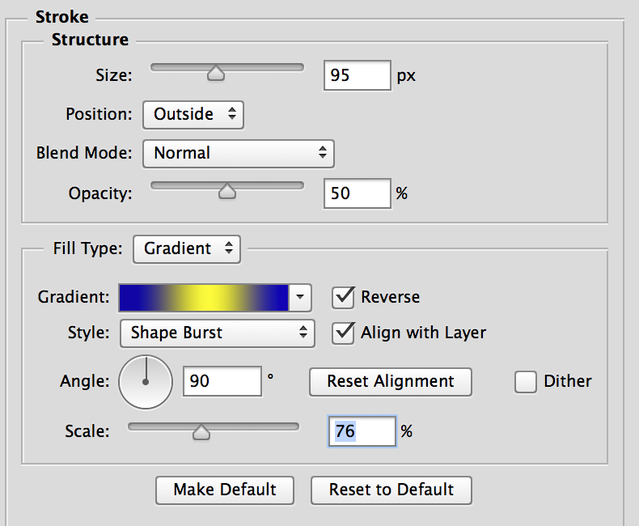Open the Position dropdown showing Outside
Image resolution: width=639 pixels, height=526 pixels.
(x=193, y=115)
